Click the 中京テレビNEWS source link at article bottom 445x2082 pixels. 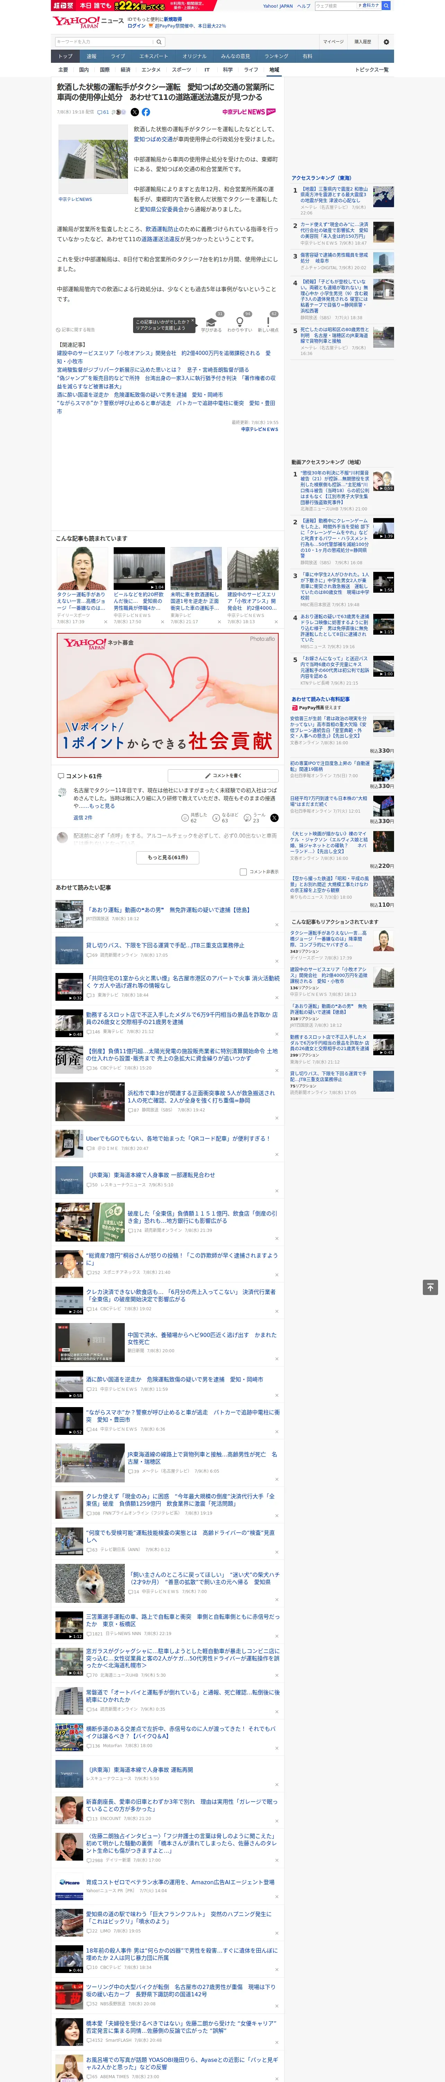click(259, 429)
